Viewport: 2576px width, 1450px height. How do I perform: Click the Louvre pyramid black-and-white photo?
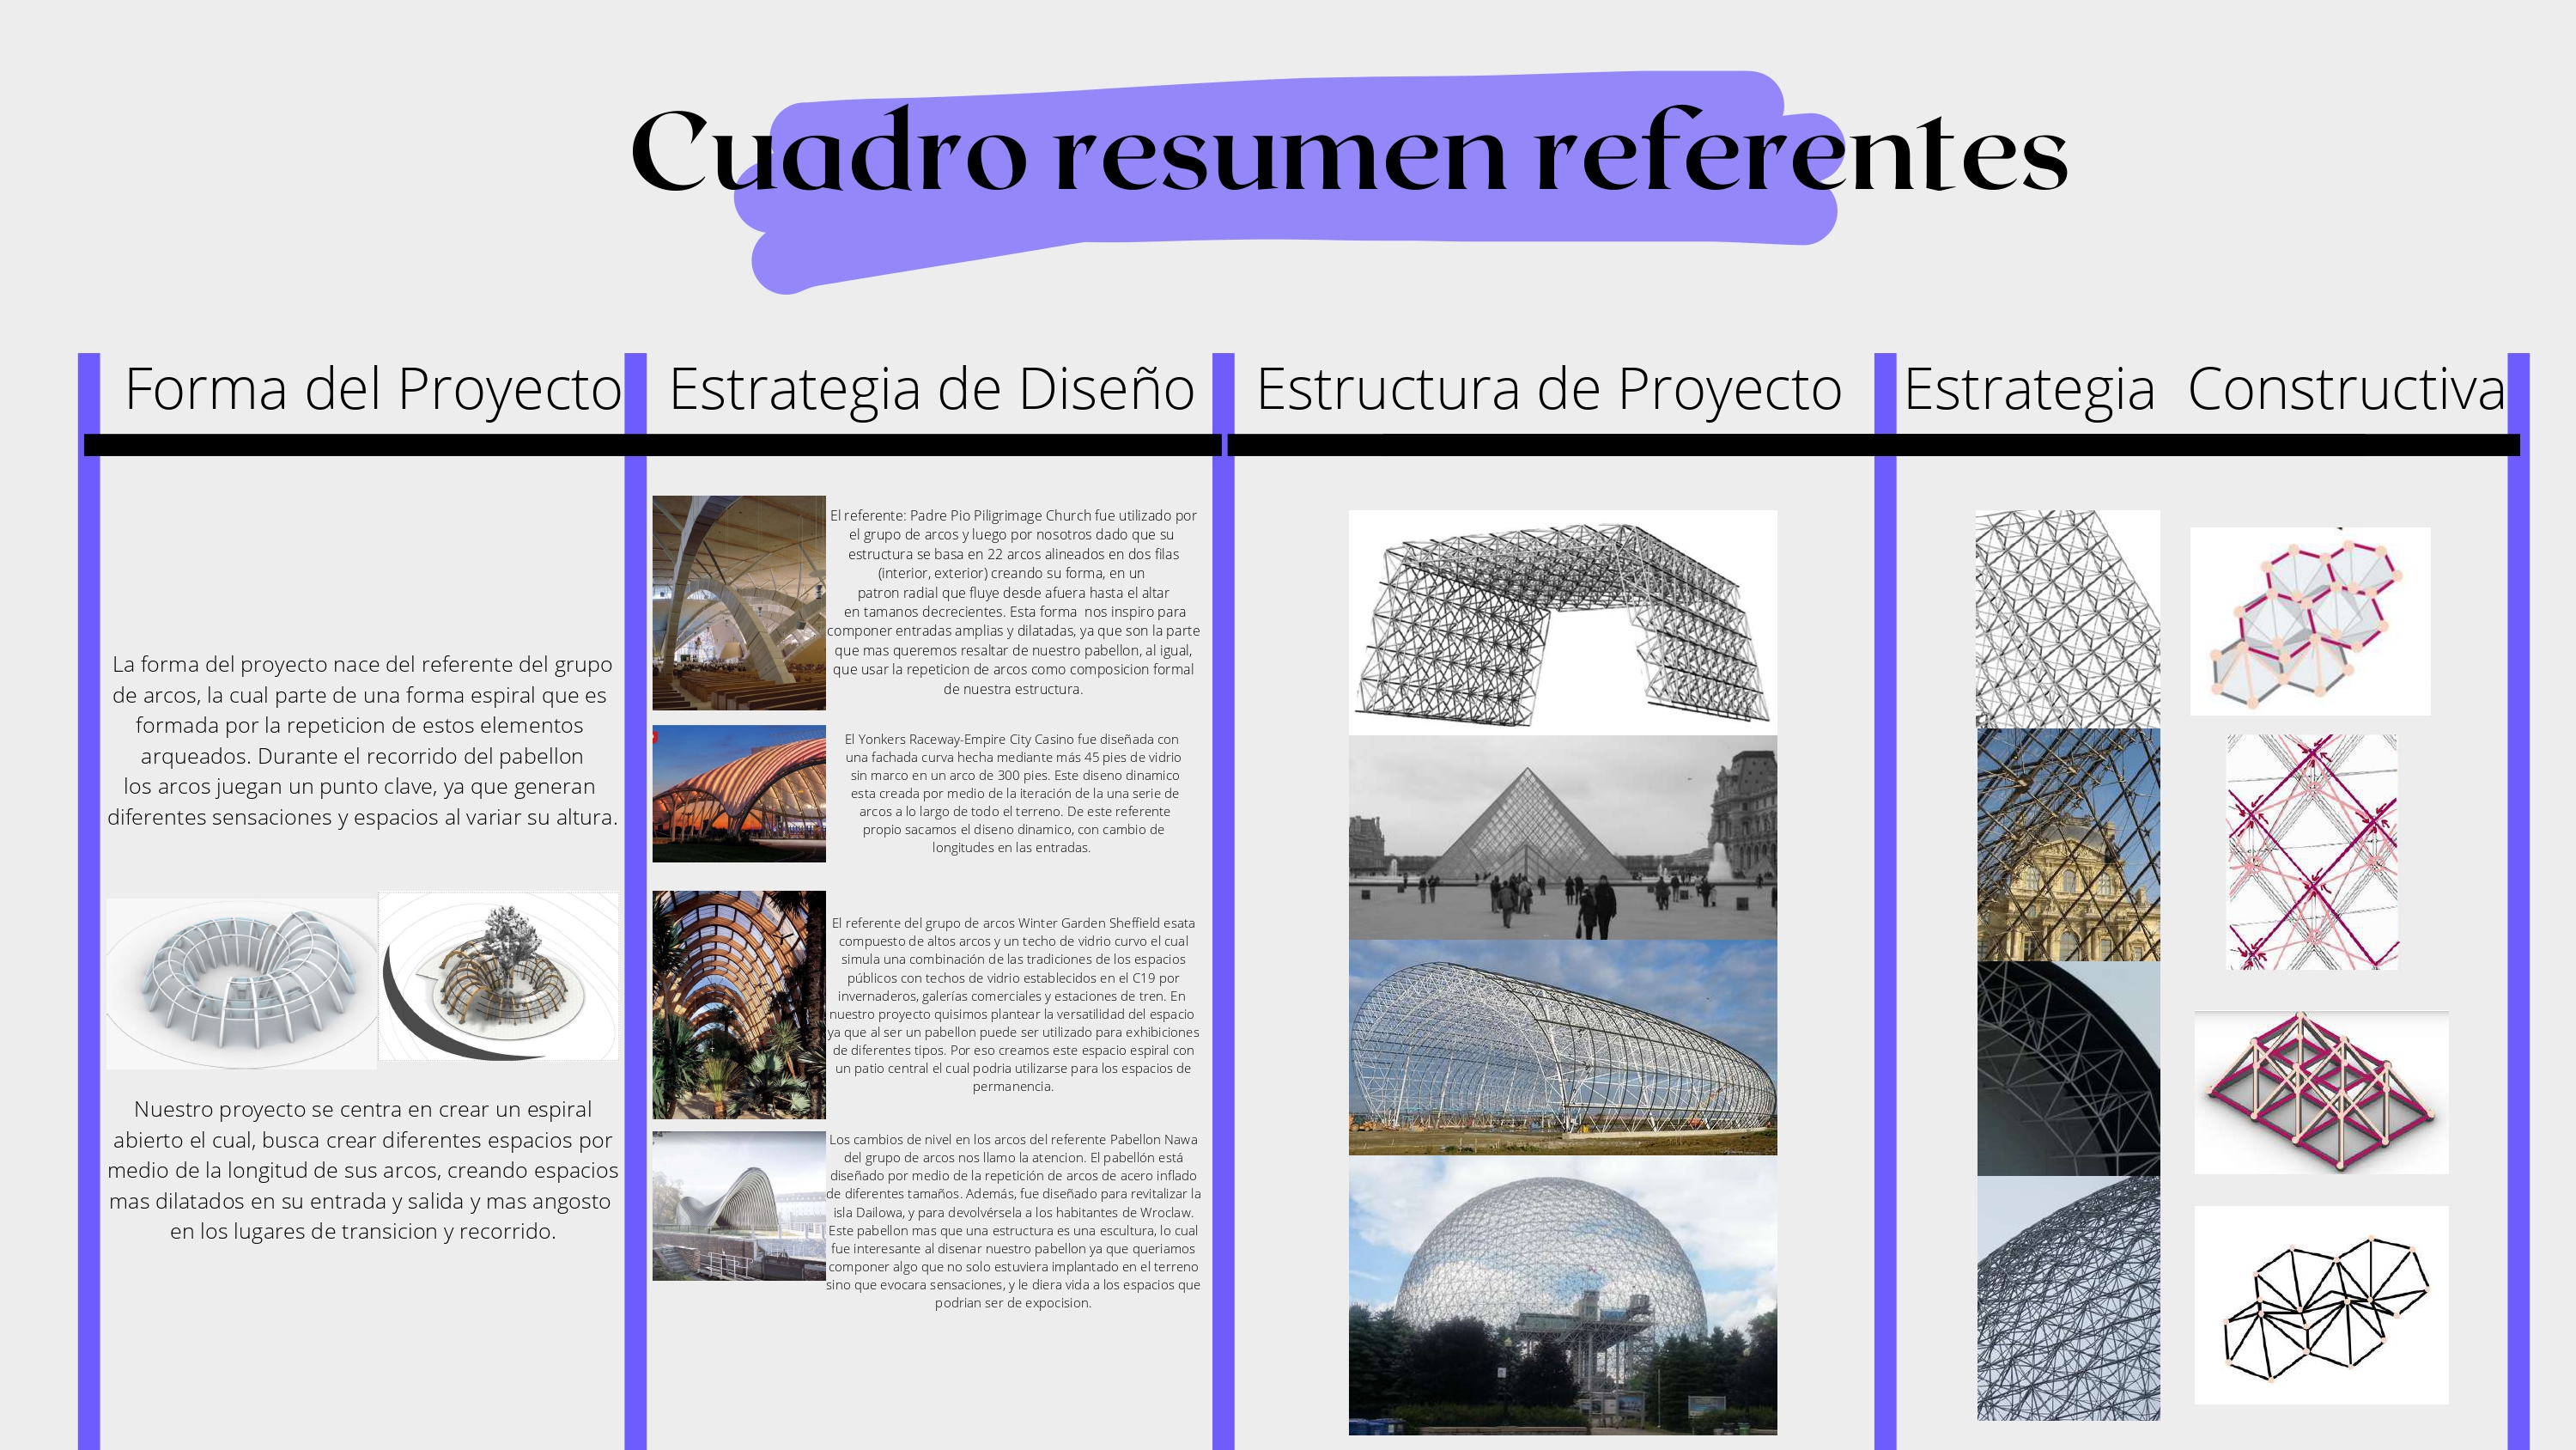point(1562,838)
